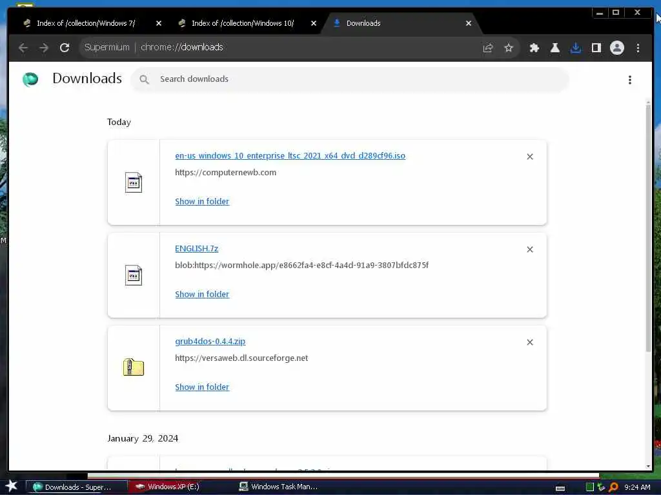The image size is (661, 495).
Task: Open the downloads tray icon in toolbar
Action: tap(575, 48)
